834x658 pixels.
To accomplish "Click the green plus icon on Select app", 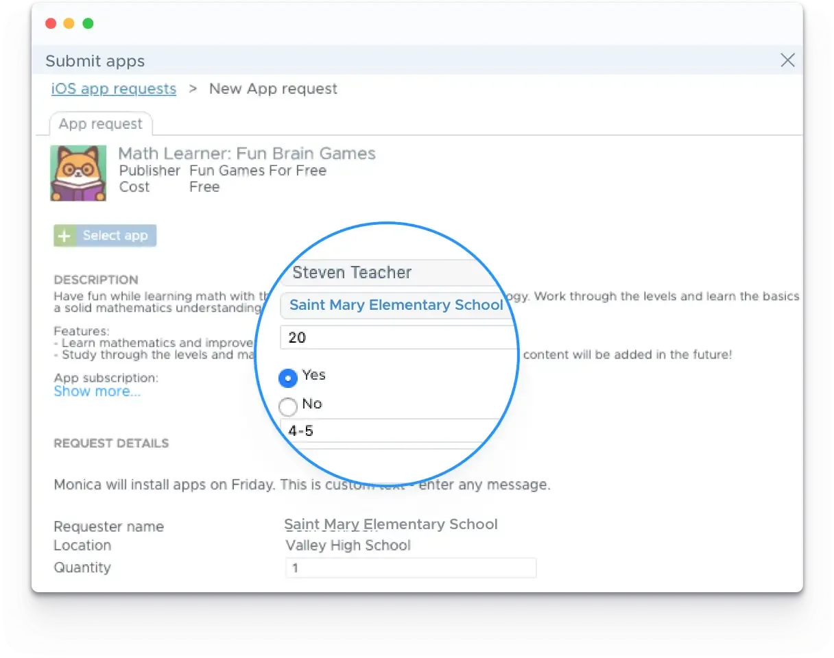I will tap(64, 236).
